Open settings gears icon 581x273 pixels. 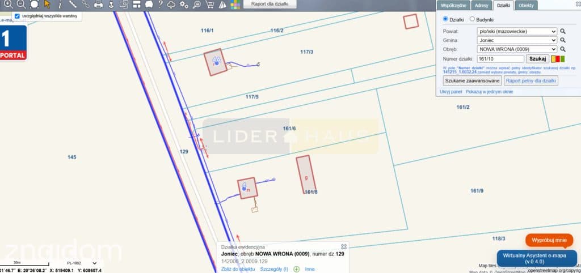(184, 5)
